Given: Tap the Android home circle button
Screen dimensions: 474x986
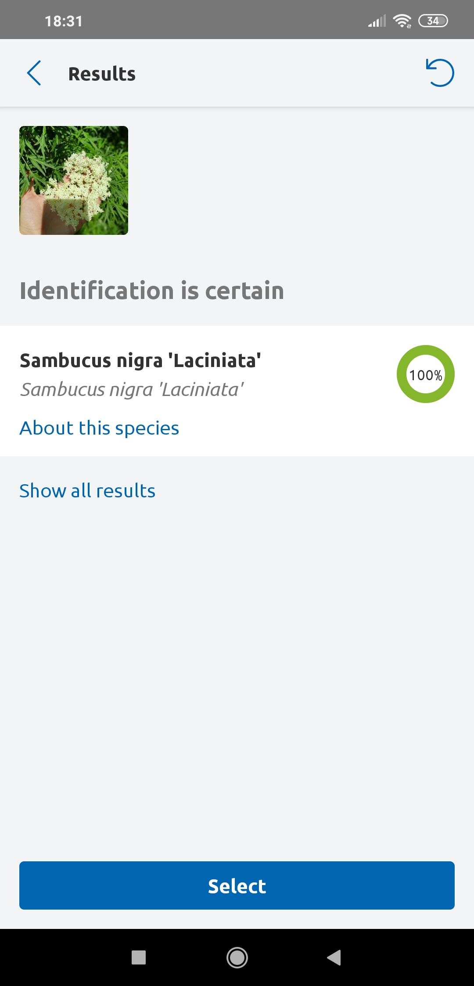Looking at the screenshot, I should pyautogui.click(x=237, y=957).
